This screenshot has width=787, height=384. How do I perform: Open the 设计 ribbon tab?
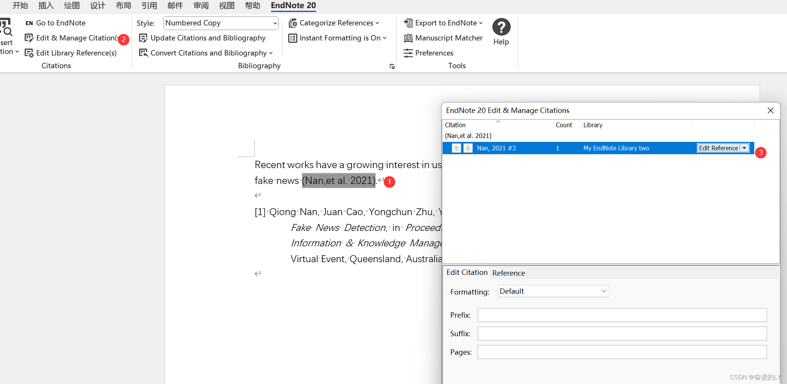tap(97, 5)
